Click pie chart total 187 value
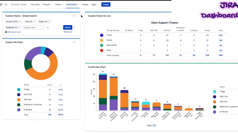Image resolution: width=238 pixels, height=134 pixels. click(50, 115)
